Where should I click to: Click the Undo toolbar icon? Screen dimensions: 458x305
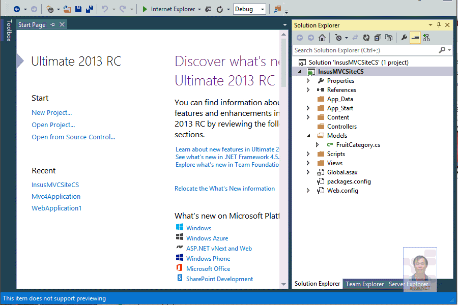105,9
